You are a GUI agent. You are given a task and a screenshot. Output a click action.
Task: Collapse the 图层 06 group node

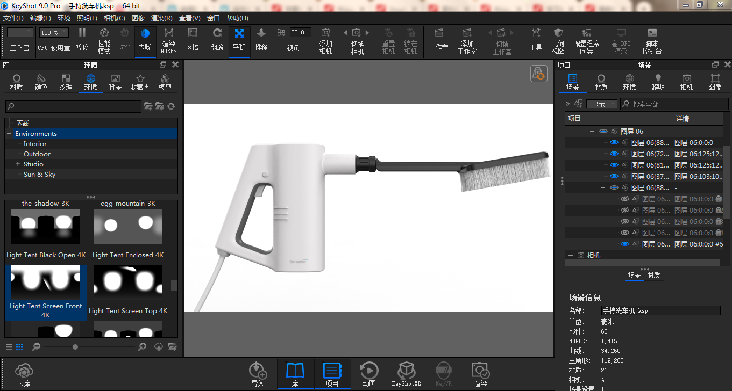[x=592, y=131]
